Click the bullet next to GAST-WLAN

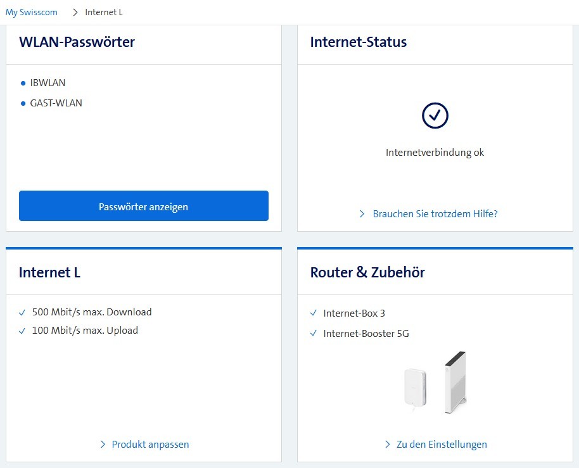23,103
